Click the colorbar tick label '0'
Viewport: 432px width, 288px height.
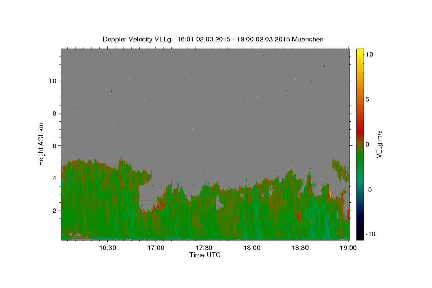click(367, 144)
